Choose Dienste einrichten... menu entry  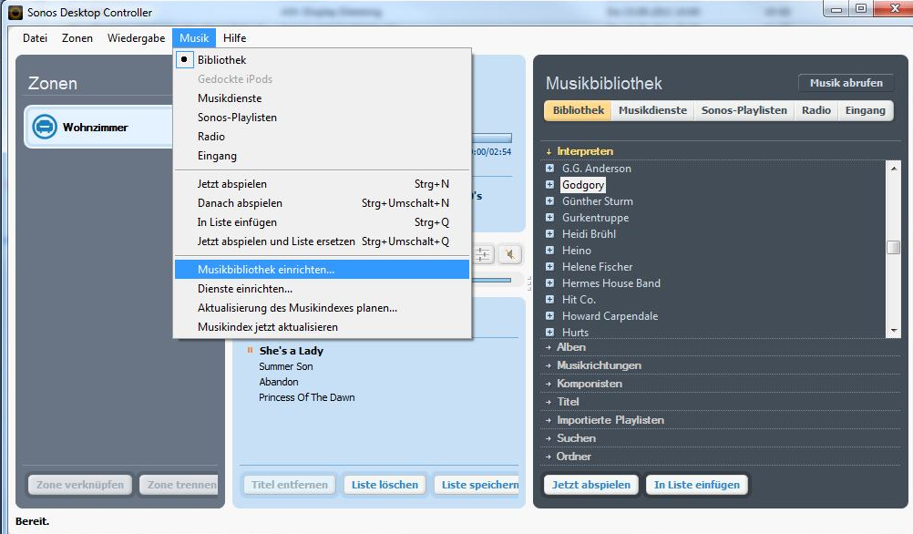[x=322, y=288]
